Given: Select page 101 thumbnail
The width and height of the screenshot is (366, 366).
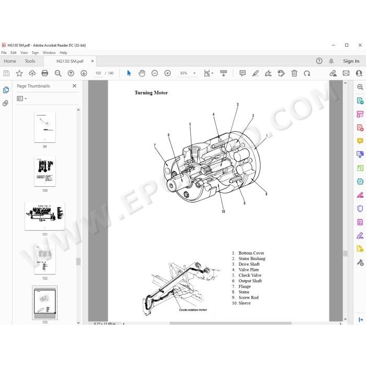Looking at the screenshot, I should [x=45, y=216].
